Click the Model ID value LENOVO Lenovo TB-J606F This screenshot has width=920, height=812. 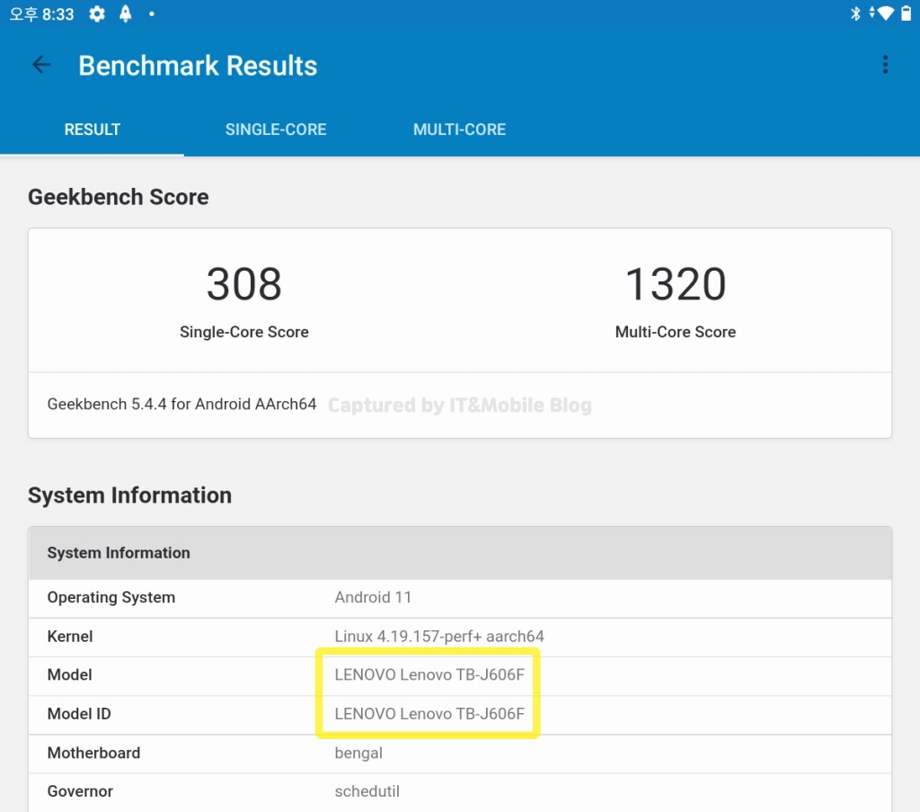(429, 714)
